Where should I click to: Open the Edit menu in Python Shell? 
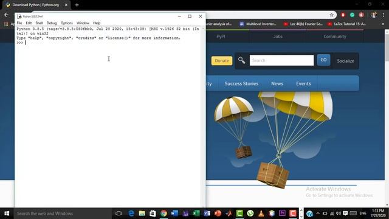point(29,23)
